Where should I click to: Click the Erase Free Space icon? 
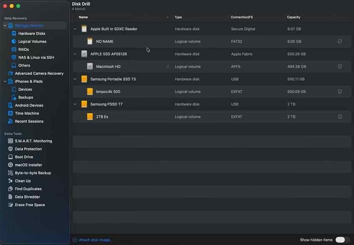pyautogui.click(x=10, y=205)
